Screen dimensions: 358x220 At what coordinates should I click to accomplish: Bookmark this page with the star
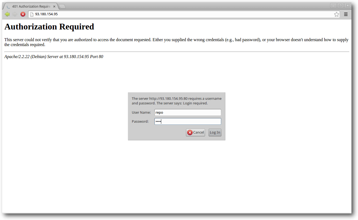(336, 14)
